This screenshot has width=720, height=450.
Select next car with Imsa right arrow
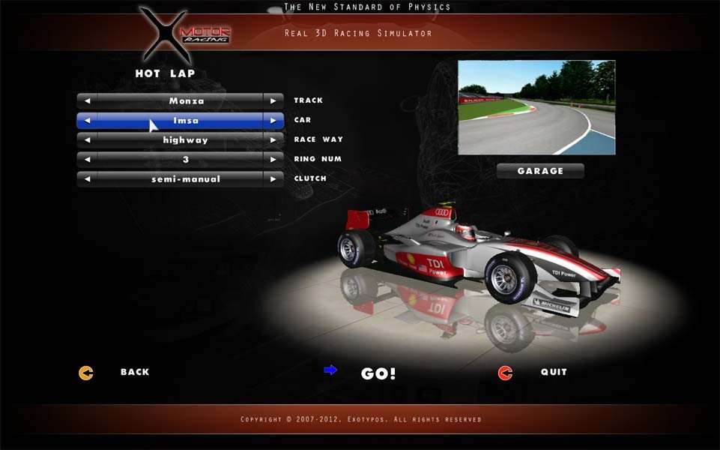coord(273,121)
